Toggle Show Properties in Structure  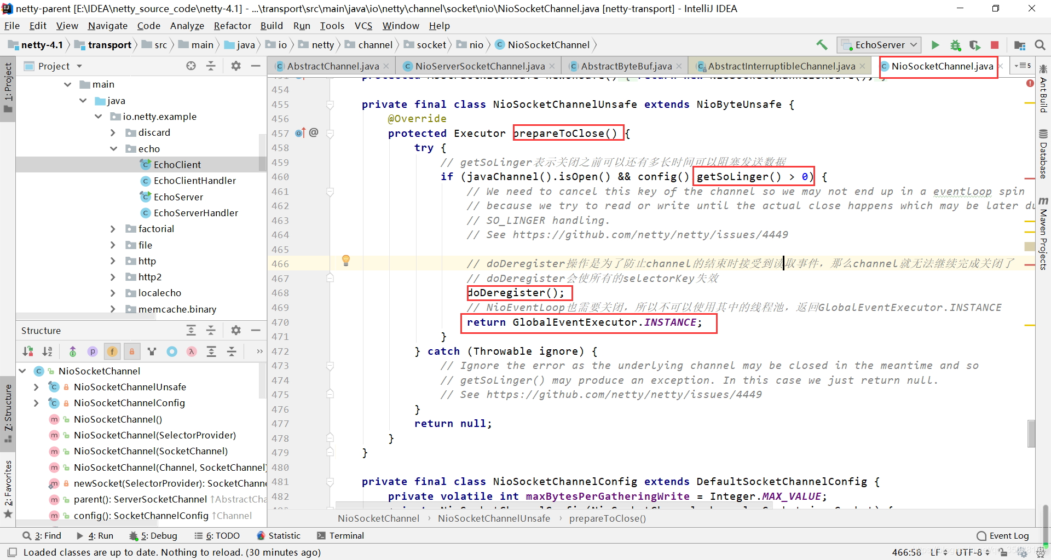click(93, 351)
